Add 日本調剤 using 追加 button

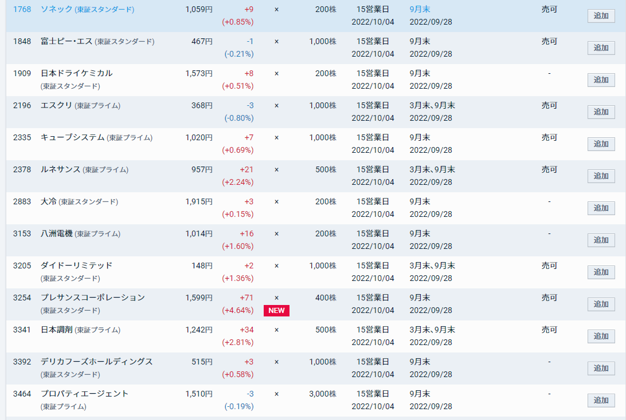tap(601, 336)
